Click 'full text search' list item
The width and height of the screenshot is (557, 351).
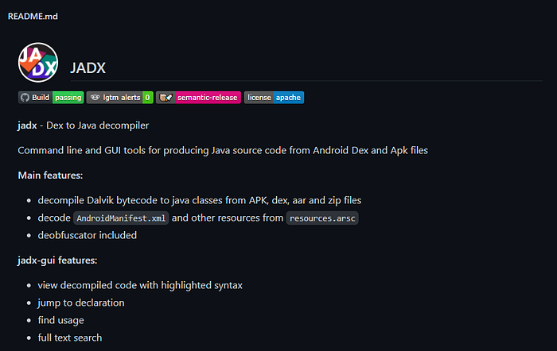(70, 337)
